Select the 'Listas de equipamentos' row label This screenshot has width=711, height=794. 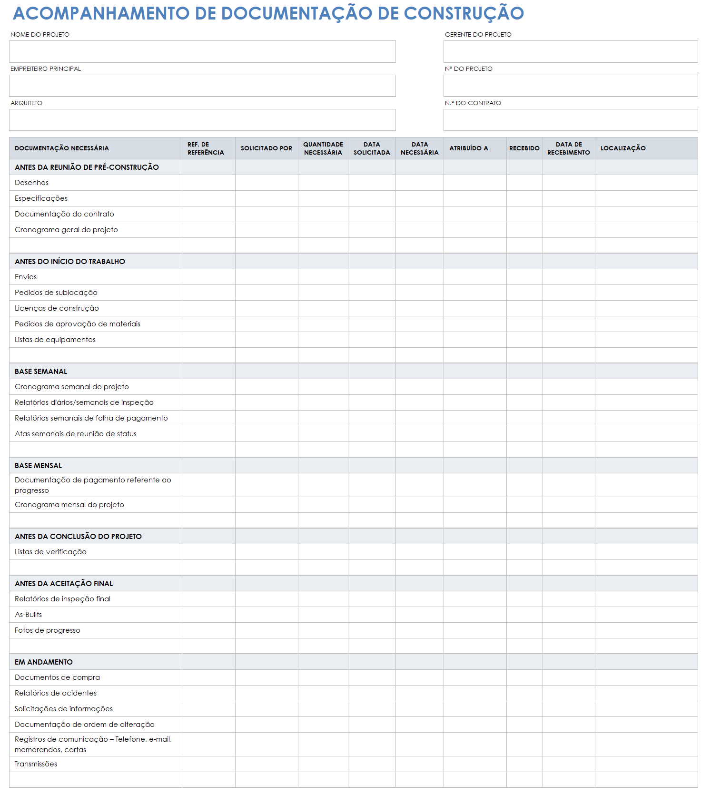coord(55,340)
